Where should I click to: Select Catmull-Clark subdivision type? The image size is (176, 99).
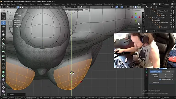156,71
